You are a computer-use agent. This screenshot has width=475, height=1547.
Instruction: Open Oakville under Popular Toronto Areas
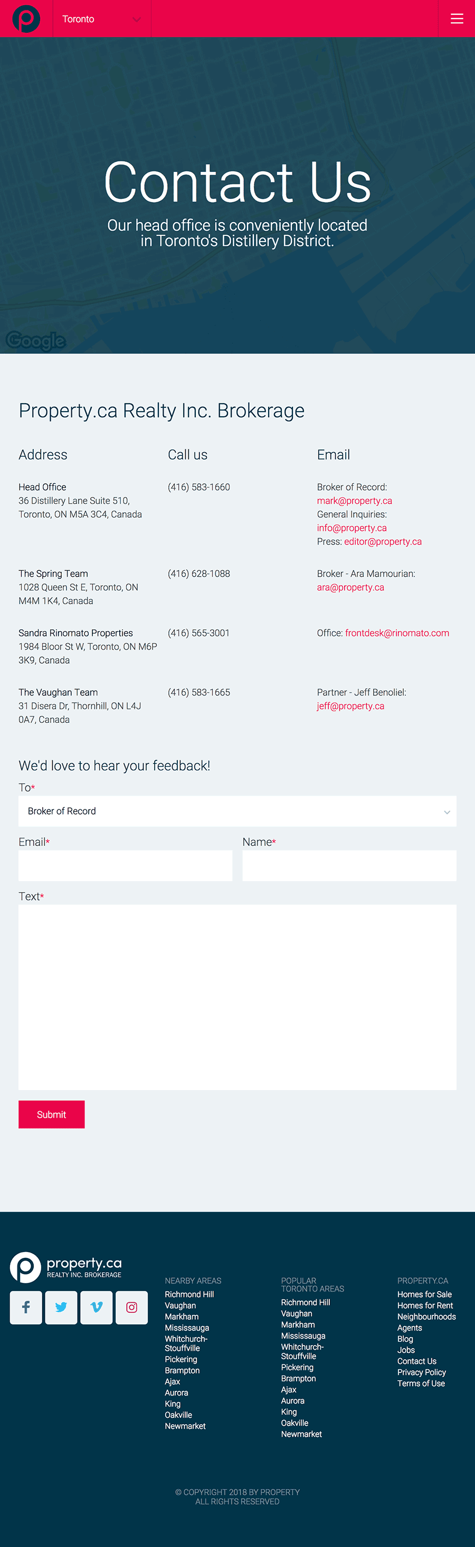click(294, 1422)
